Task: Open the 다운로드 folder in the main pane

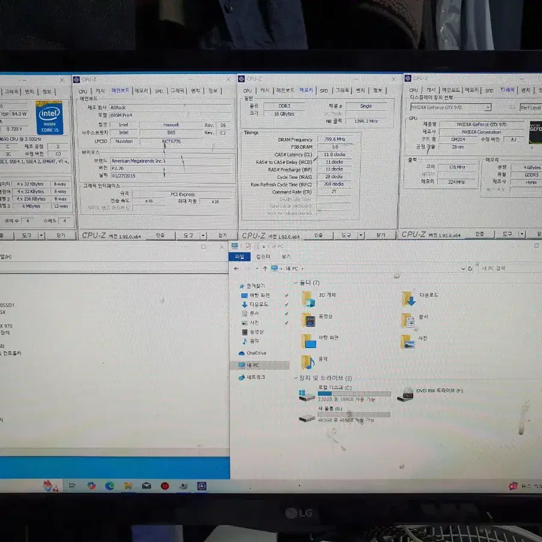Action: point(408,299)
